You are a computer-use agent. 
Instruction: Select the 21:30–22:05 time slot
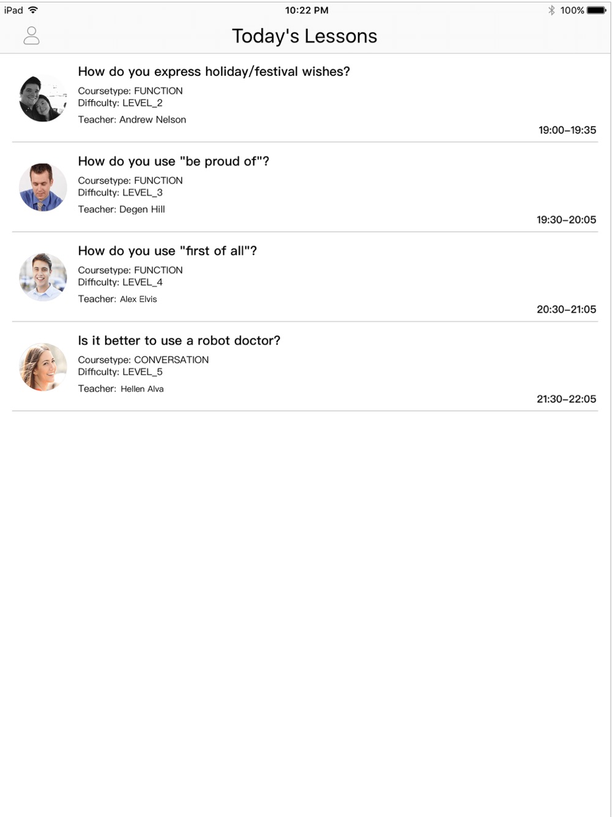[x=567, y=399]
